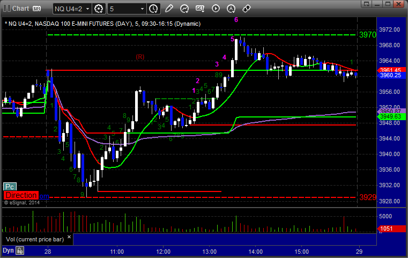Click the 3970 green level label
The width and height of the screenshot is (408, 258).
tap(368, 35)
